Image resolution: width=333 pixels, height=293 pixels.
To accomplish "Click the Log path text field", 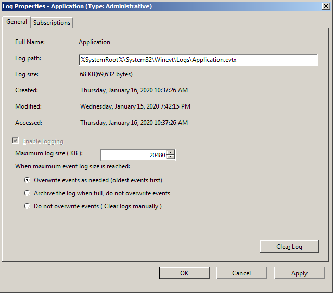I will (197, 60).
